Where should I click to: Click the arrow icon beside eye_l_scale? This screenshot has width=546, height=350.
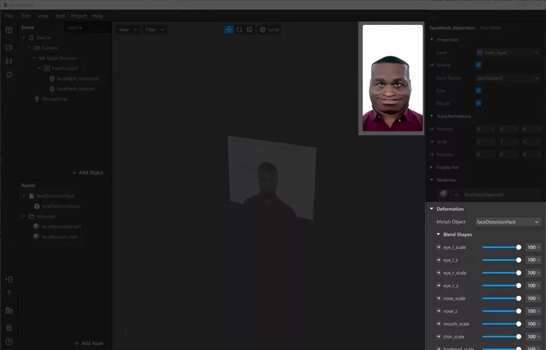(x=439, y=247)
